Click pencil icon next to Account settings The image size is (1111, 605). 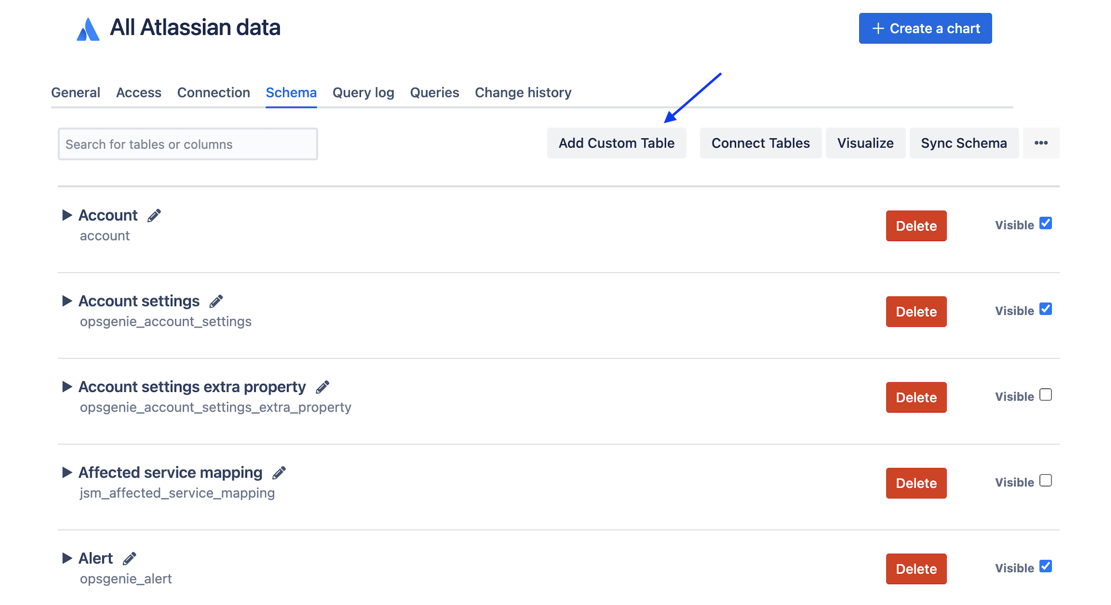pos(216,302)
